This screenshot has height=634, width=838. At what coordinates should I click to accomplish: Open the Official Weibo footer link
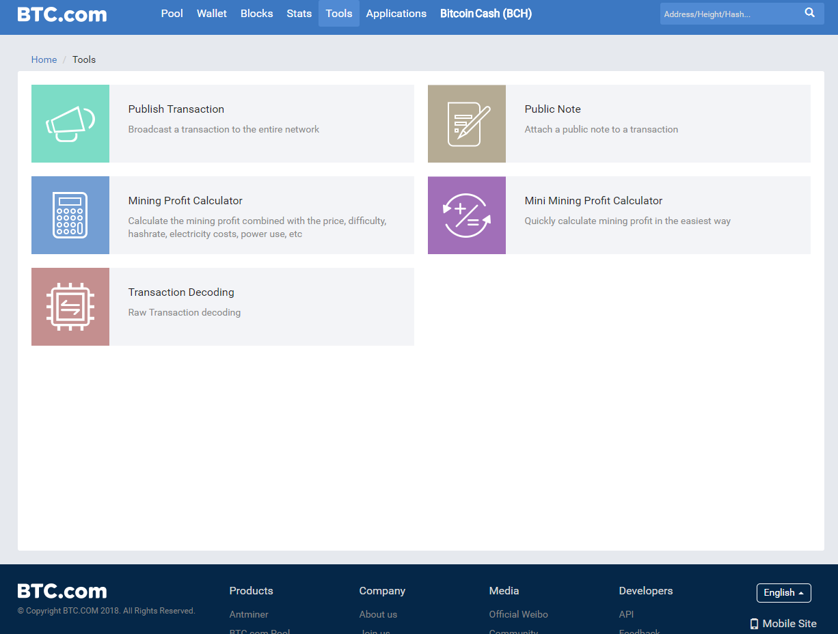(519, 614)
